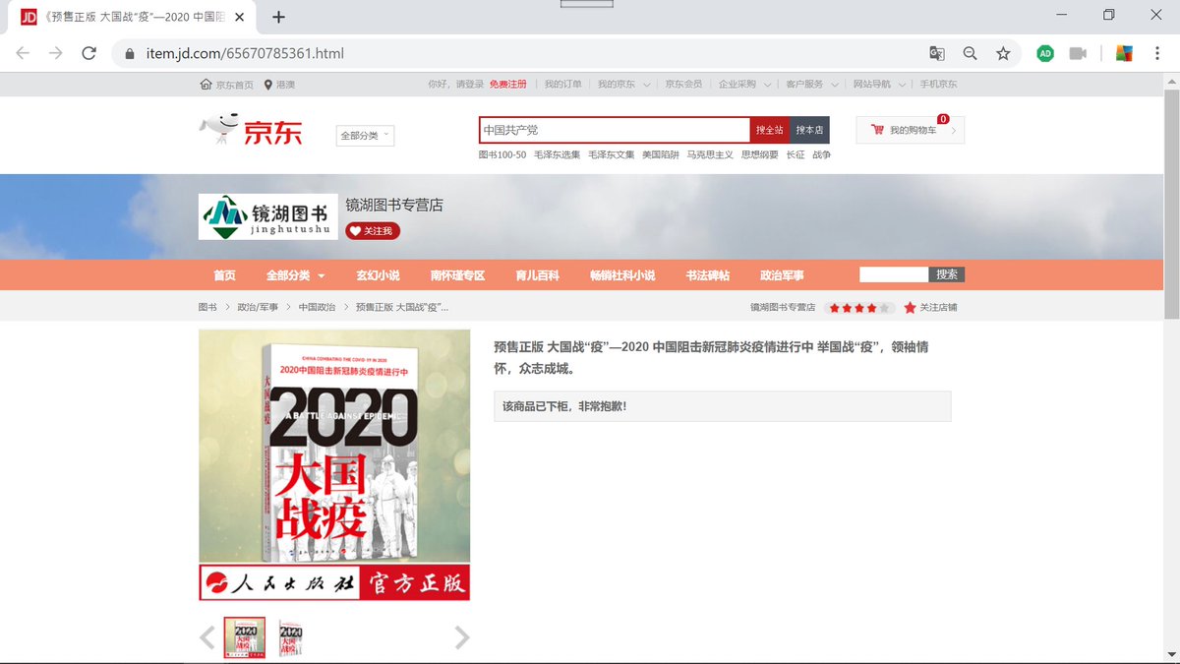Click the zoom magnifier icon in address bar

coord(970,53)
